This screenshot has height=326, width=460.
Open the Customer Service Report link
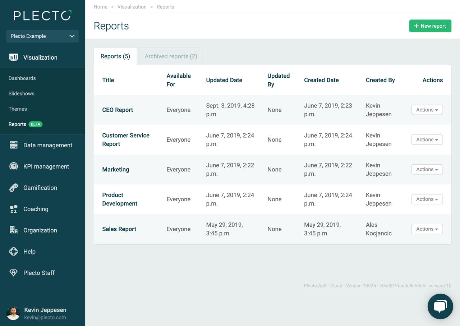126,140
